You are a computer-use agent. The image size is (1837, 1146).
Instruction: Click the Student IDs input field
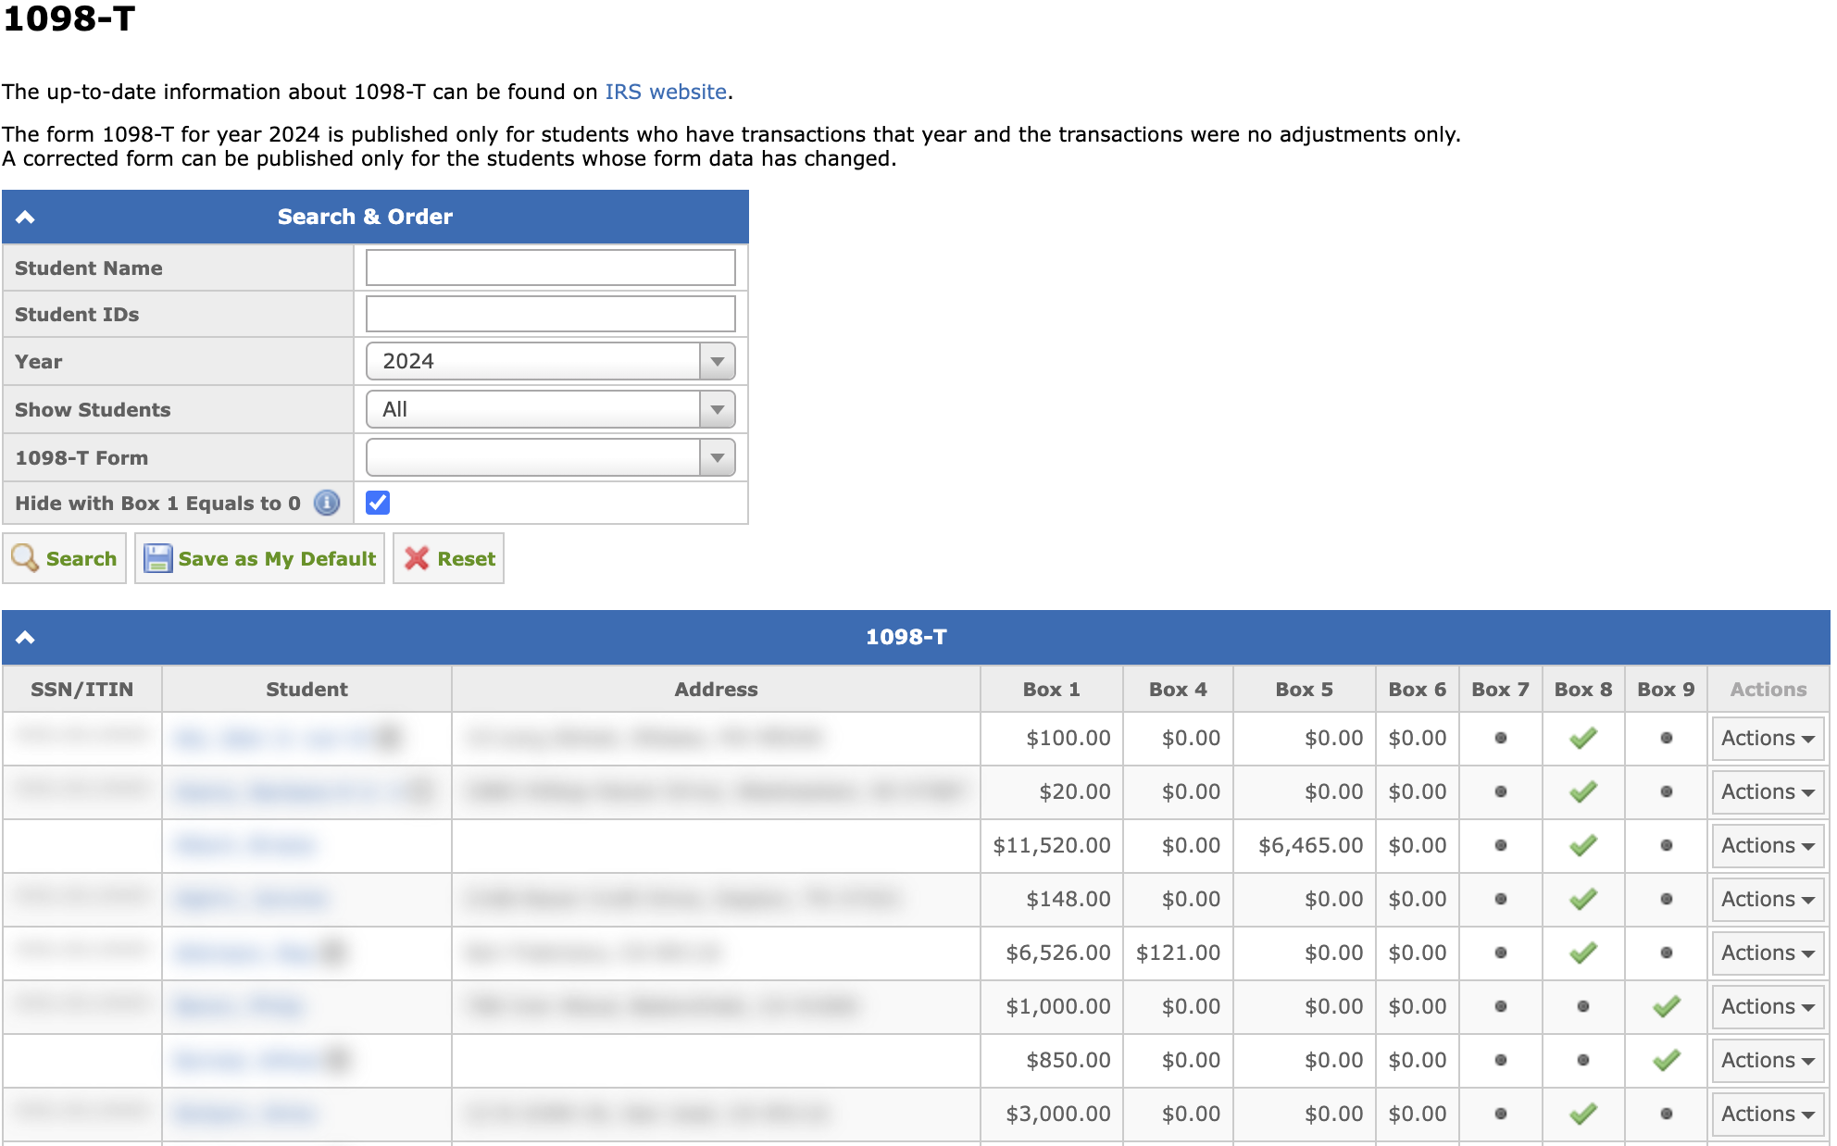point(550,314)
